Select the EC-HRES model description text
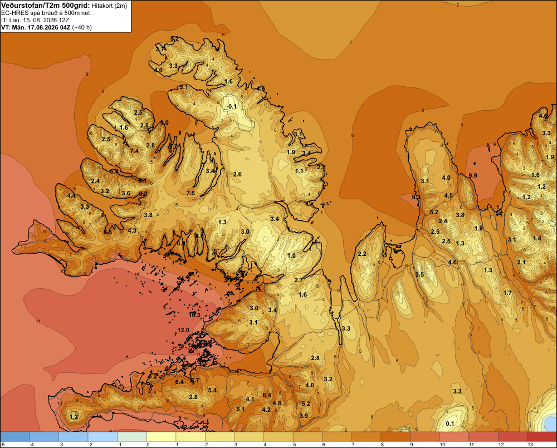557x448 pixels. click(x=46, y=13)
